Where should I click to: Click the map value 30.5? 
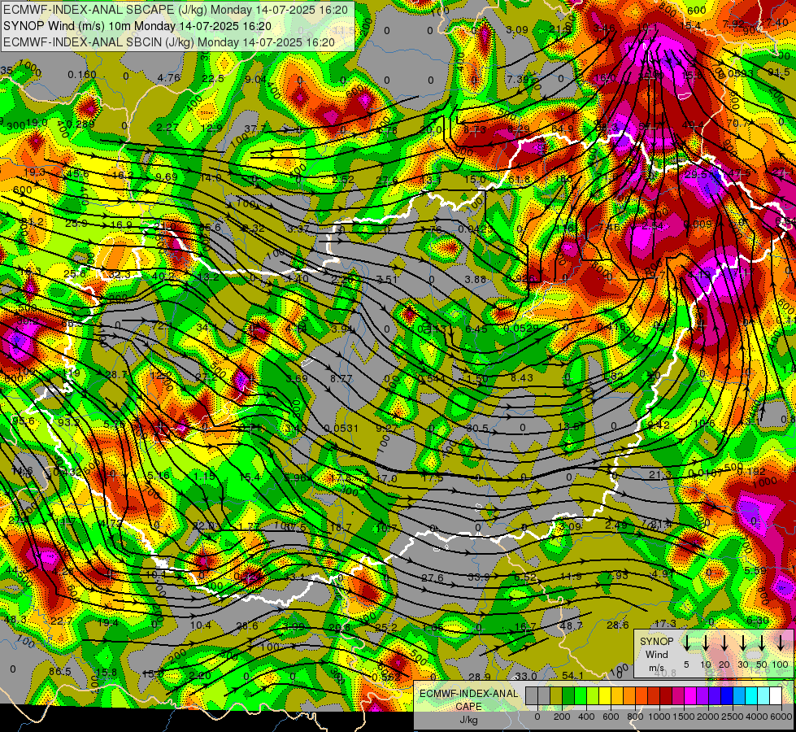477,429
